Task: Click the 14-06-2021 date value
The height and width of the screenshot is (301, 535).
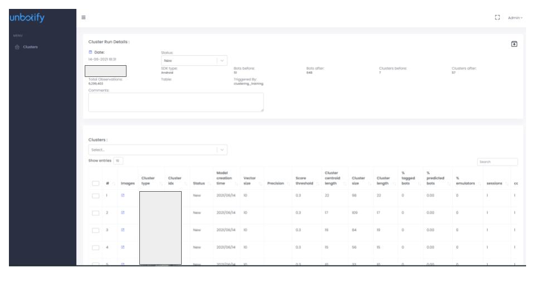Action: click(x=103, y=60)
